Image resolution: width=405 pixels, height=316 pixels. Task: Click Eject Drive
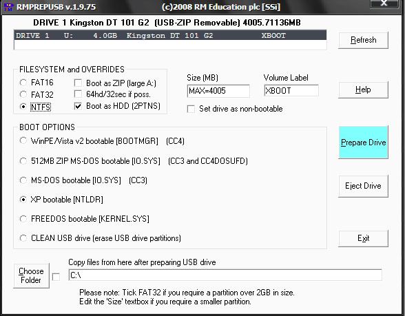tap(363, 186)
